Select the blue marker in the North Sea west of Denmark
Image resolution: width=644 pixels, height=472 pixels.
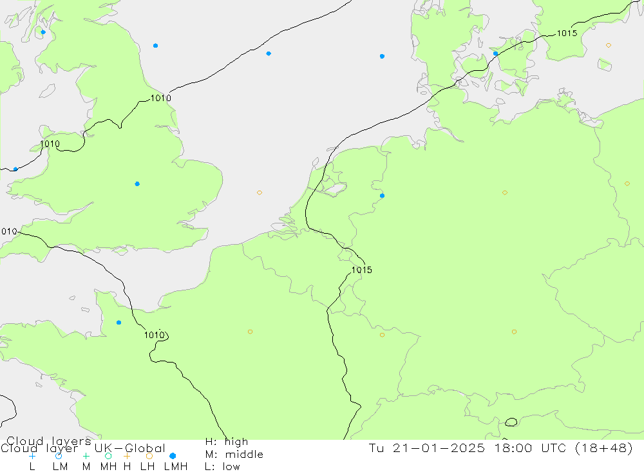383,56
